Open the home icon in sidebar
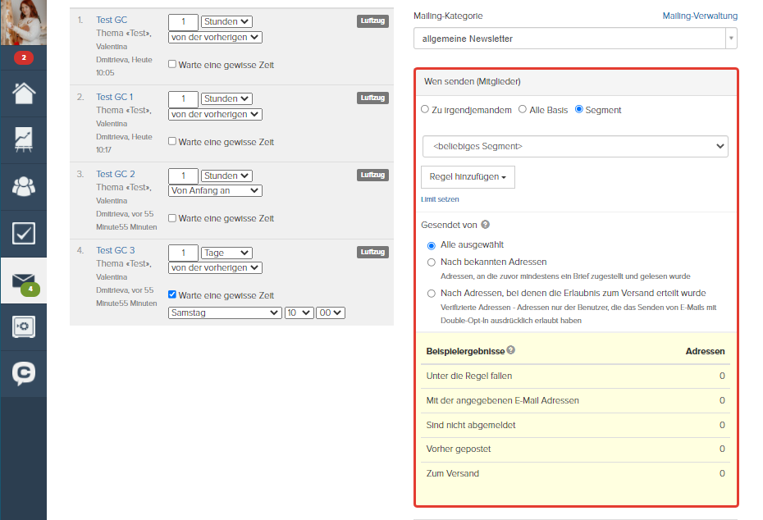The height and width of the screenshot is (520, 763). pyautogui.click(x=23, y=94)
